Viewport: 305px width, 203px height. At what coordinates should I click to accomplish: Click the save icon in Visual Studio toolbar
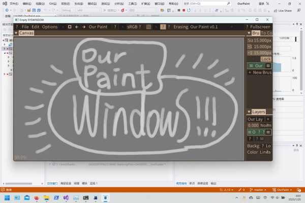(34, 10)
